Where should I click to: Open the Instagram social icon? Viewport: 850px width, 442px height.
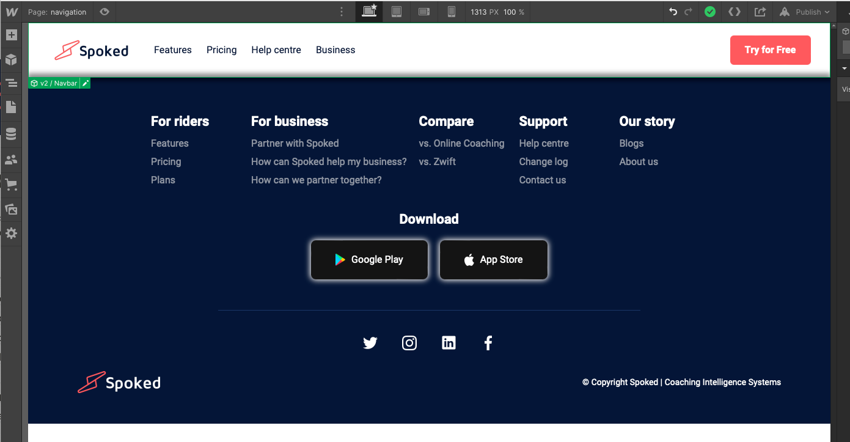(x=409, y=343)
